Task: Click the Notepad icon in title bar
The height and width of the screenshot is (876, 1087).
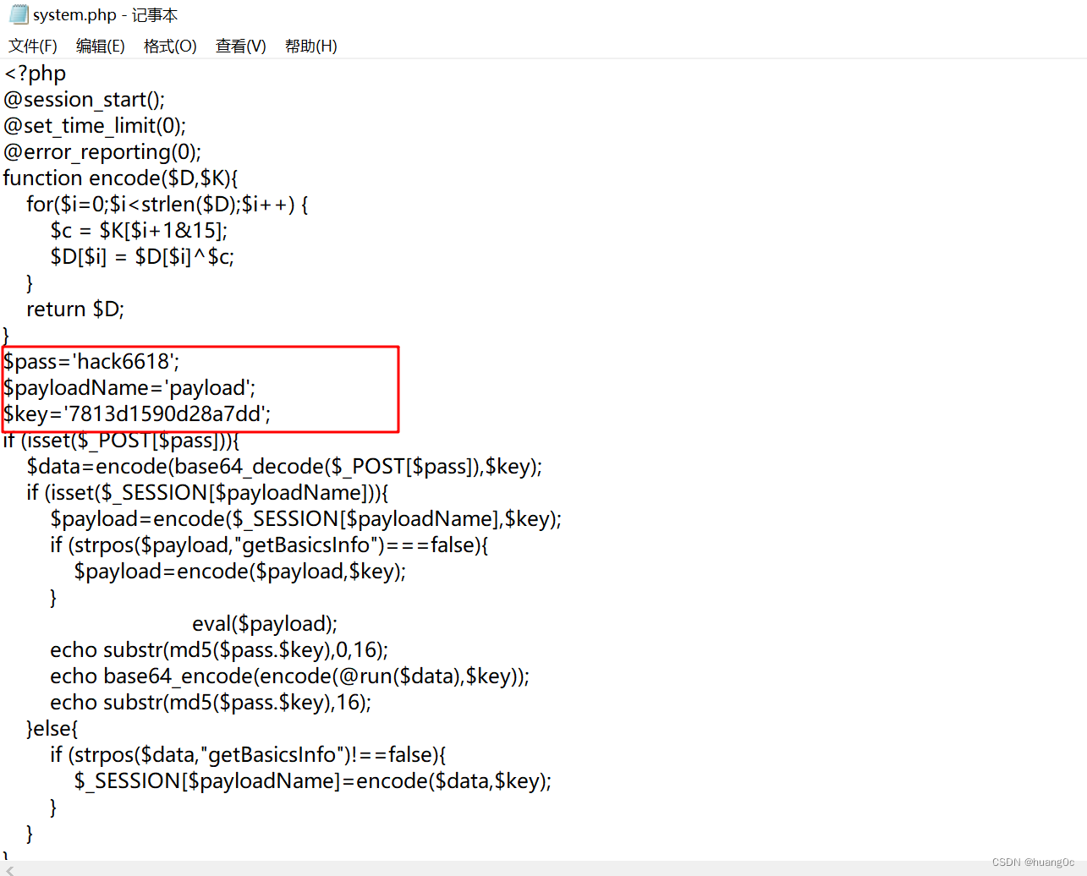Action: [19, 14]
